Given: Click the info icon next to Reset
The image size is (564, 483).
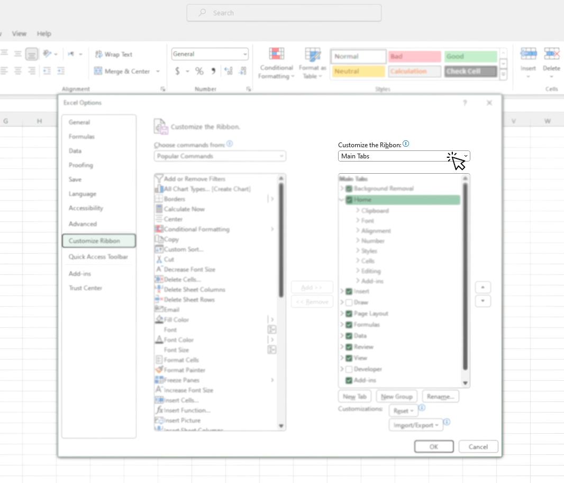Looking at the screenshot, I should [422, 407].
